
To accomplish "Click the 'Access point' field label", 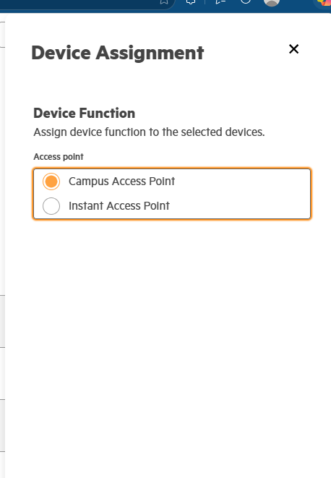I will 59,157.
